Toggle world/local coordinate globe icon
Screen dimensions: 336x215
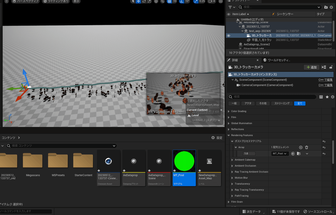tap(156, 1)
